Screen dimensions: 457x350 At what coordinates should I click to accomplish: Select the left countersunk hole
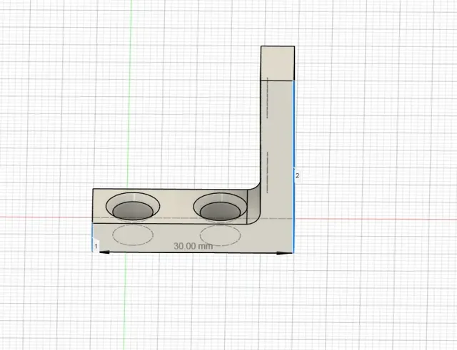(133, 206)
